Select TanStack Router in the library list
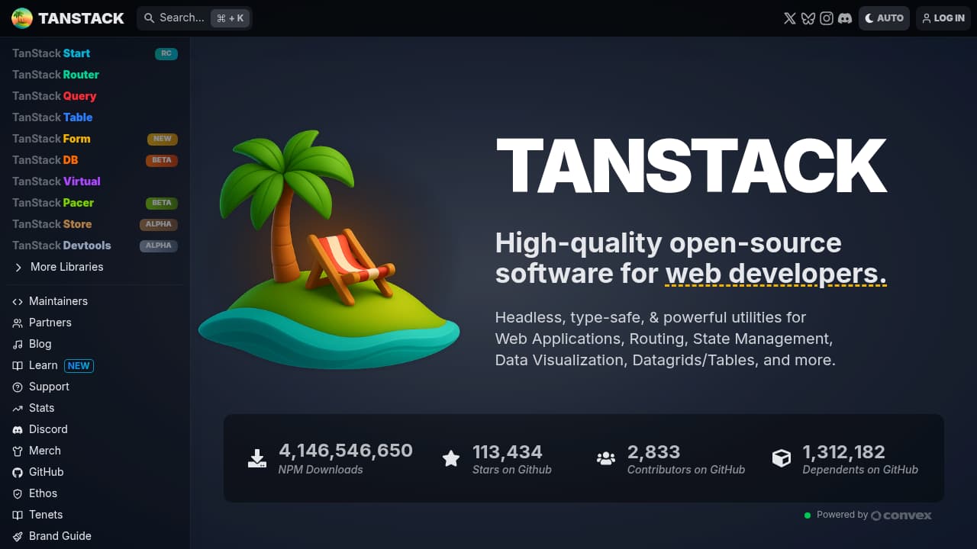 [x=55, y=75]
